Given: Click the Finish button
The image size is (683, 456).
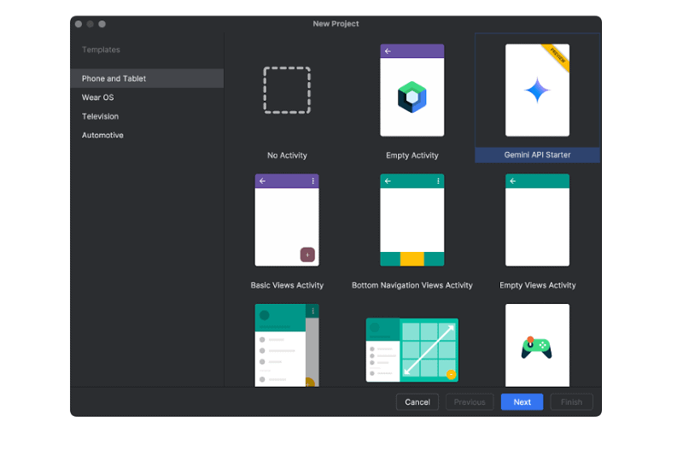Looking at the screenshot, I should (571, 402).
